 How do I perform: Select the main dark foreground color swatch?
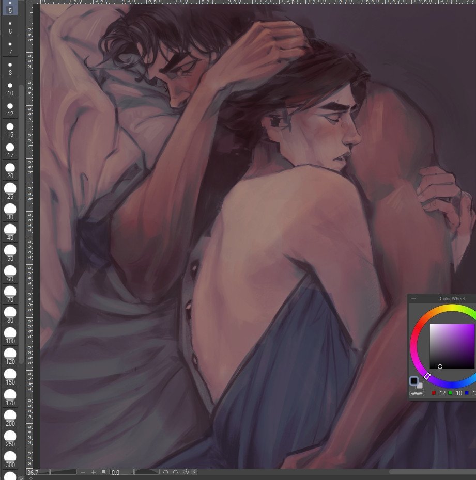click(414, 381)
